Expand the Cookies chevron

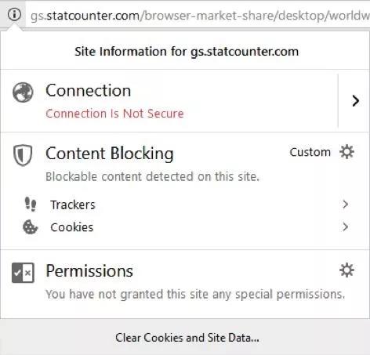click(x=345, y=226)
